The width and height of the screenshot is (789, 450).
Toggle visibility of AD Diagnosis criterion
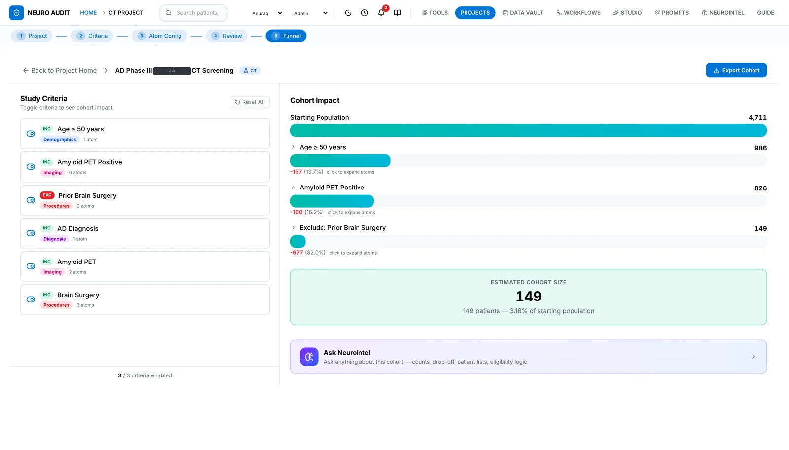click(31, 233)
